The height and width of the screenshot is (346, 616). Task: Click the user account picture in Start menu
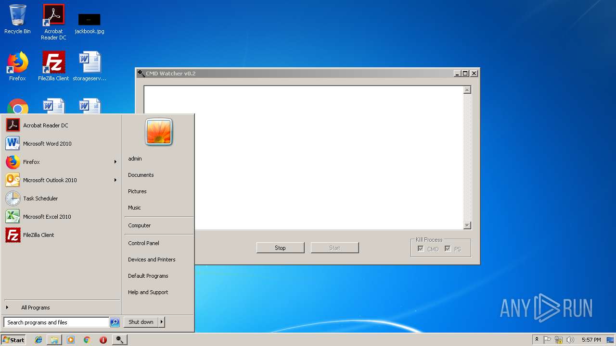point(159,132)
